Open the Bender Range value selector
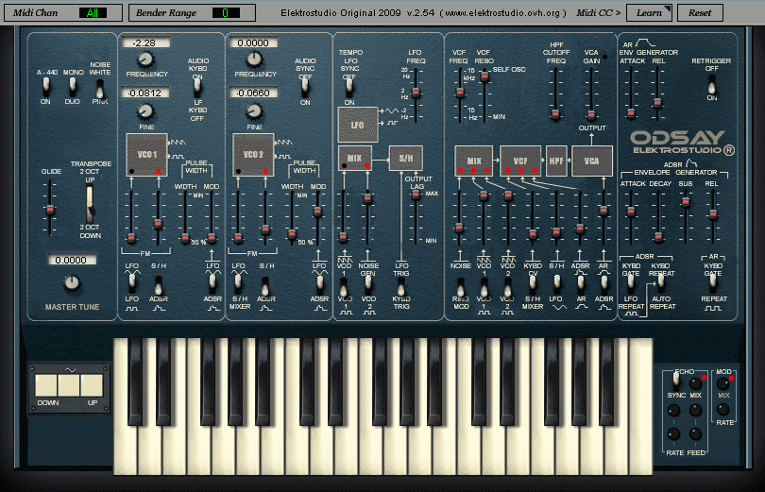 [226, 13]
